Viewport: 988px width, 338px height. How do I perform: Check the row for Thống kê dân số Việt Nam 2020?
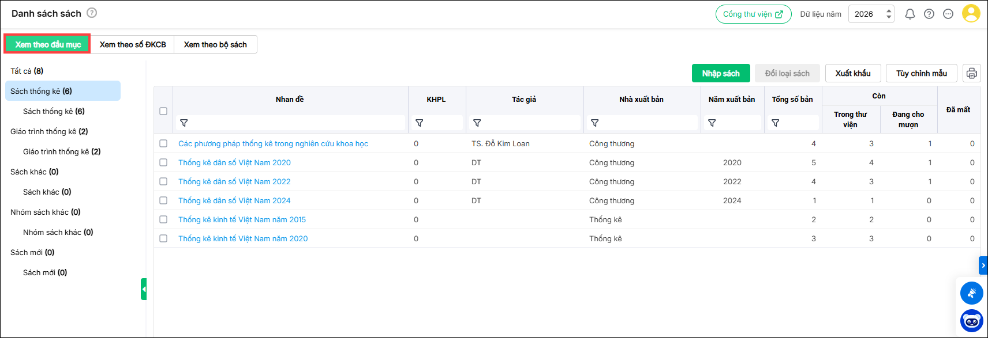[163, 163]
